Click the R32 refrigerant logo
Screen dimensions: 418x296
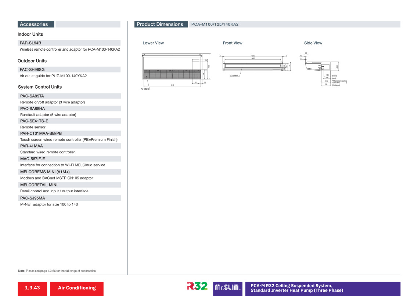click(197, 286)
